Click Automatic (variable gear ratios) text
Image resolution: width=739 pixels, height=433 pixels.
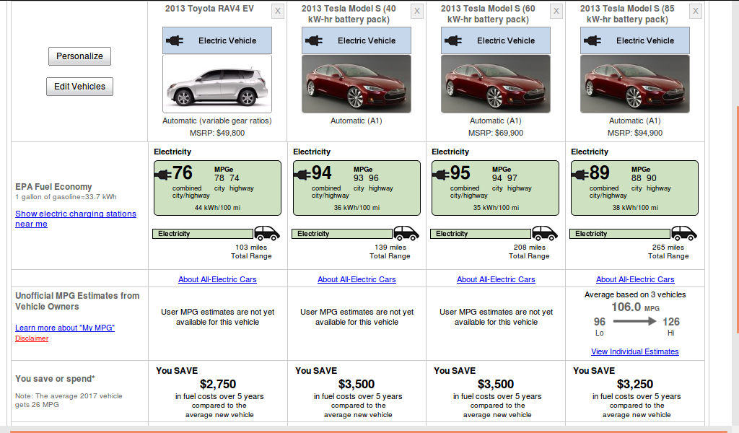[217, 121]
